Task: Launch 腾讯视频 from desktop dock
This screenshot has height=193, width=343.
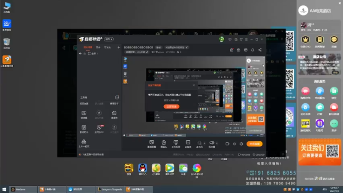Action: [169, 169]
